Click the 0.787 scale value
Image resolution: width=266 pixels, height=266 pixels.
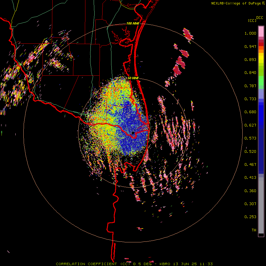250,86
